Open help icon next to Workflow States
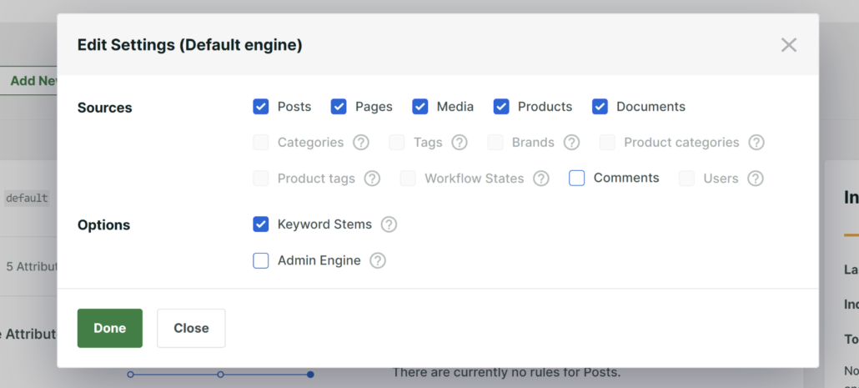The width and height of the screenshot is (859, 388). (x=540, y=179)
